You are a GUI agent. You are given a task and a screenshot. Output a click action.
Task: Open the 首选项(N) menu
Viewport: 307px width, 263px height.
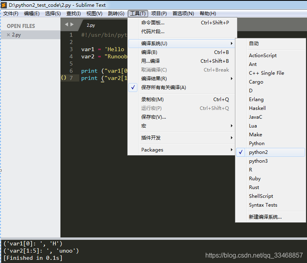183,14
